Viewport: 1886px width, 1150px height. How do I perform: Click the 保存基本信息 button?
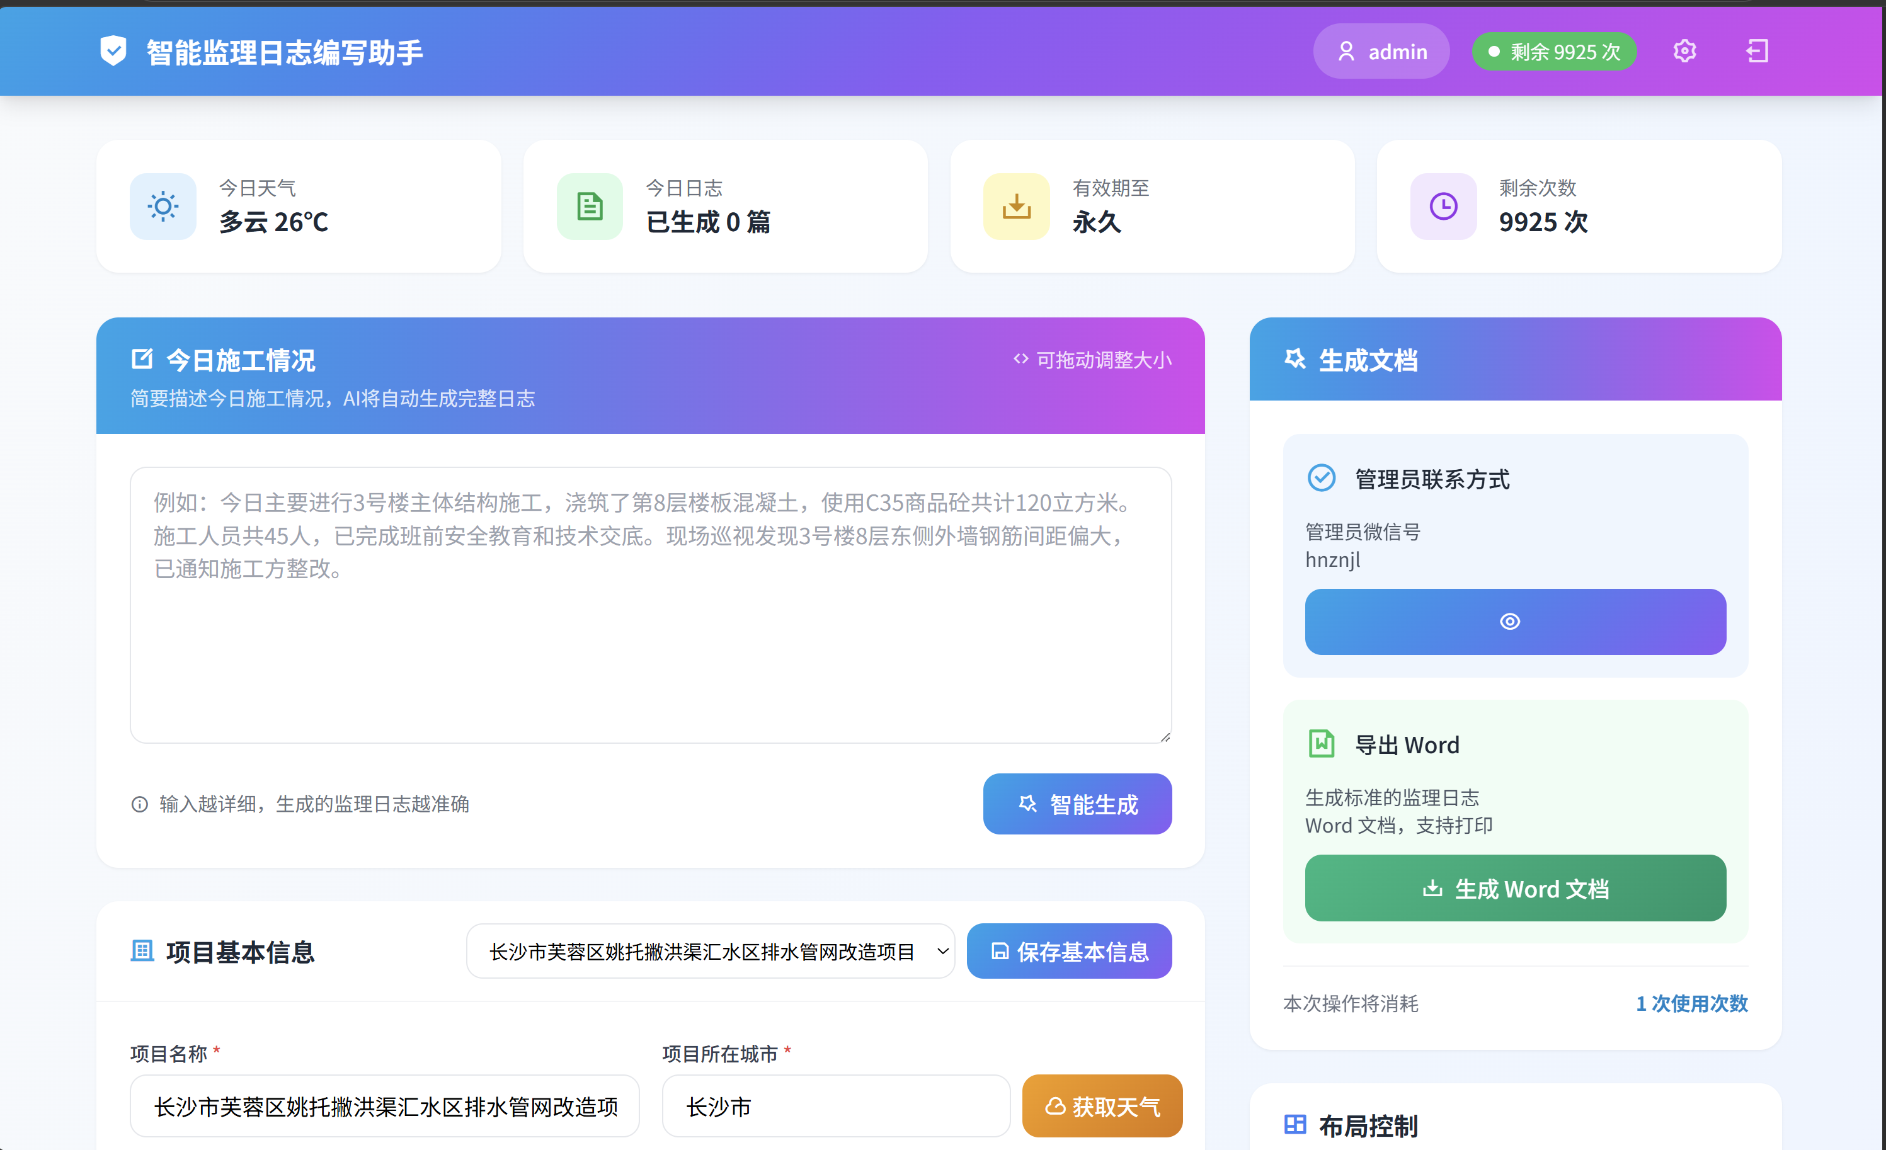tap(1069, 951)
